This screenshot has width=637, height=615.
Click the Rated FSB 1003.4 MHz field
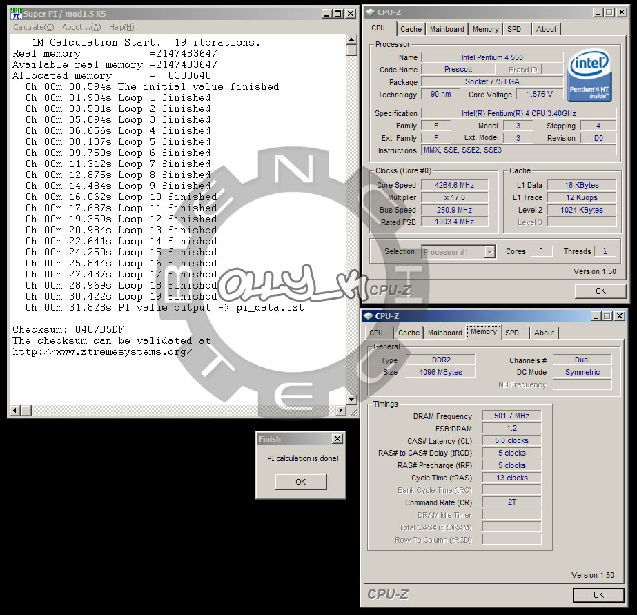tap(454, 222)
